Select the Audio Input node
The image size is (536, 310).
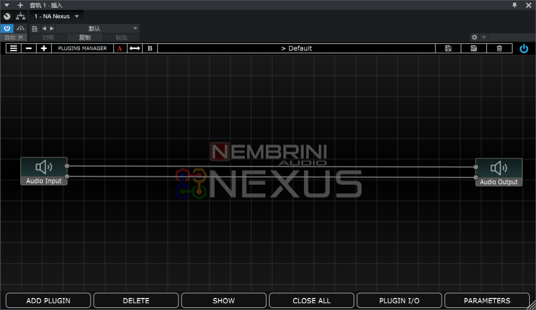(x=44, y=171)
